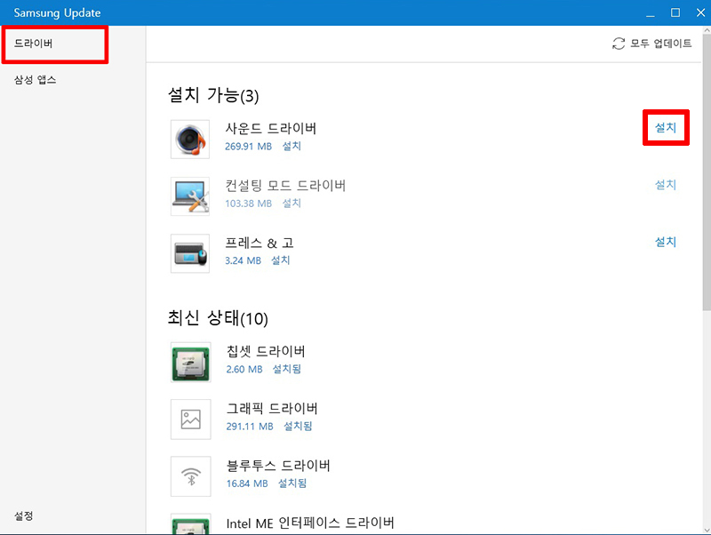Click the scrollbar down arrow
Image resolution: width=711 pixels, height=535 pixels.
pyautogui.click(x=707, y=530)
